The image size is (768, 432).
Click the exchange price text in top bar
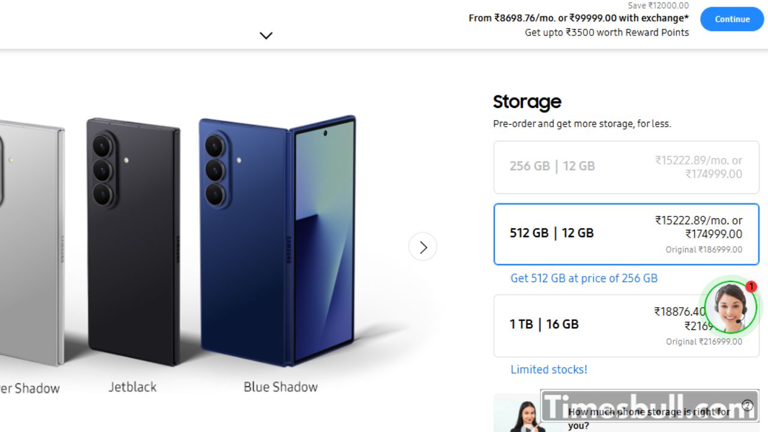(x=578, y=18)
